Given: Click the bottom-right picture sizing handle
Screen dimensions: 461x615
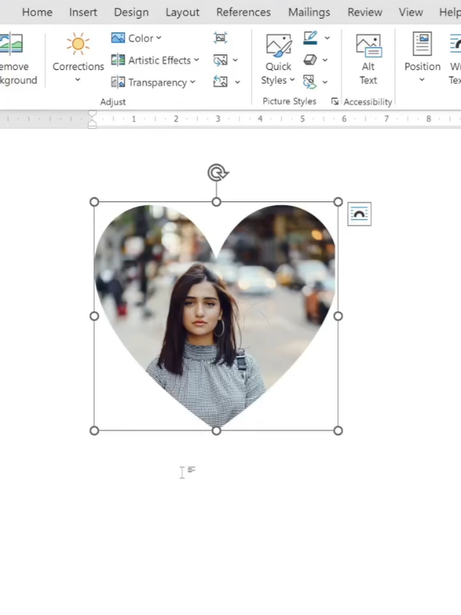Looking at the screenshot, I should coord(338,431).
